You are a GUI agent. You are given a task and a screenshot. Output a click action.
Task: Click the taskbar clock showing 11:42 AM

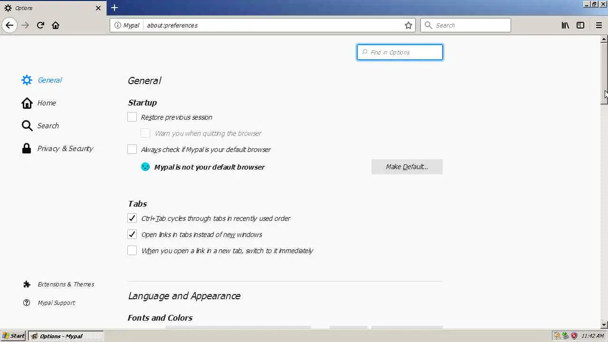pos(592,336)
